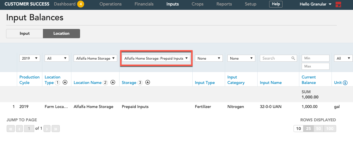Show 100 rows per page

click(330, 129)
